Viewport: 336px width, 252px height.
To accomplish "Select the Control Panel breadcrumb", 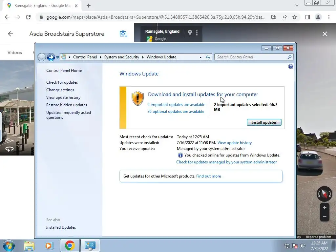I will [x=85, y=57].
